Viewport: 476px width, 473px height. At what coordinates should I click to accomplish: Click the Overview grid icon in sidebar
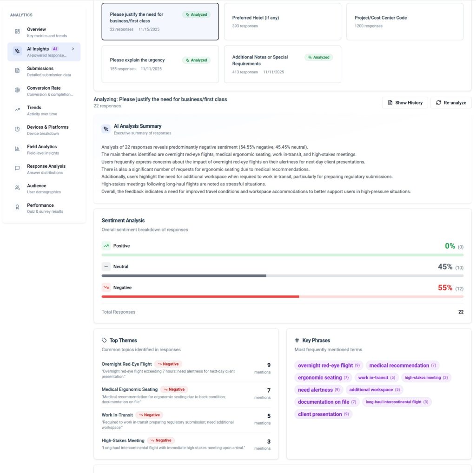[x=17, y=32]
